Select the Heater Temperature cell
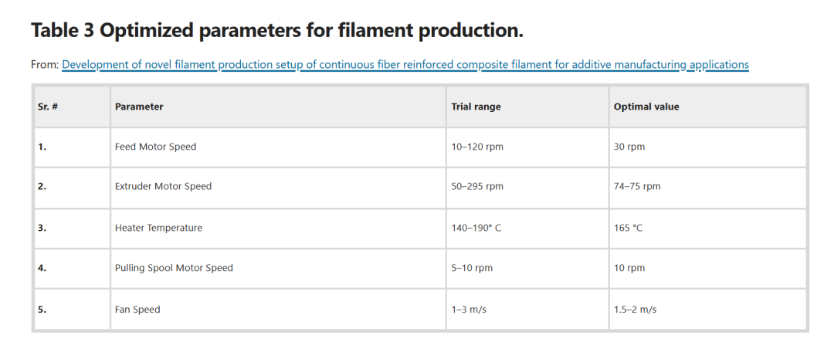 (x=158, y=228)
